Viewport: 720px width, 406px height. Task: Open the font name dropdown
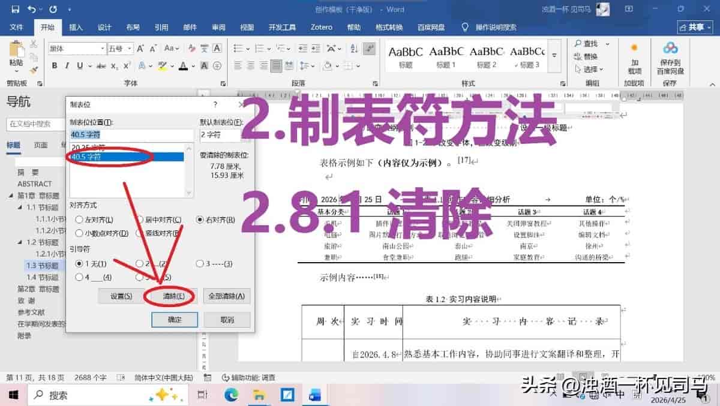(103, 49)
